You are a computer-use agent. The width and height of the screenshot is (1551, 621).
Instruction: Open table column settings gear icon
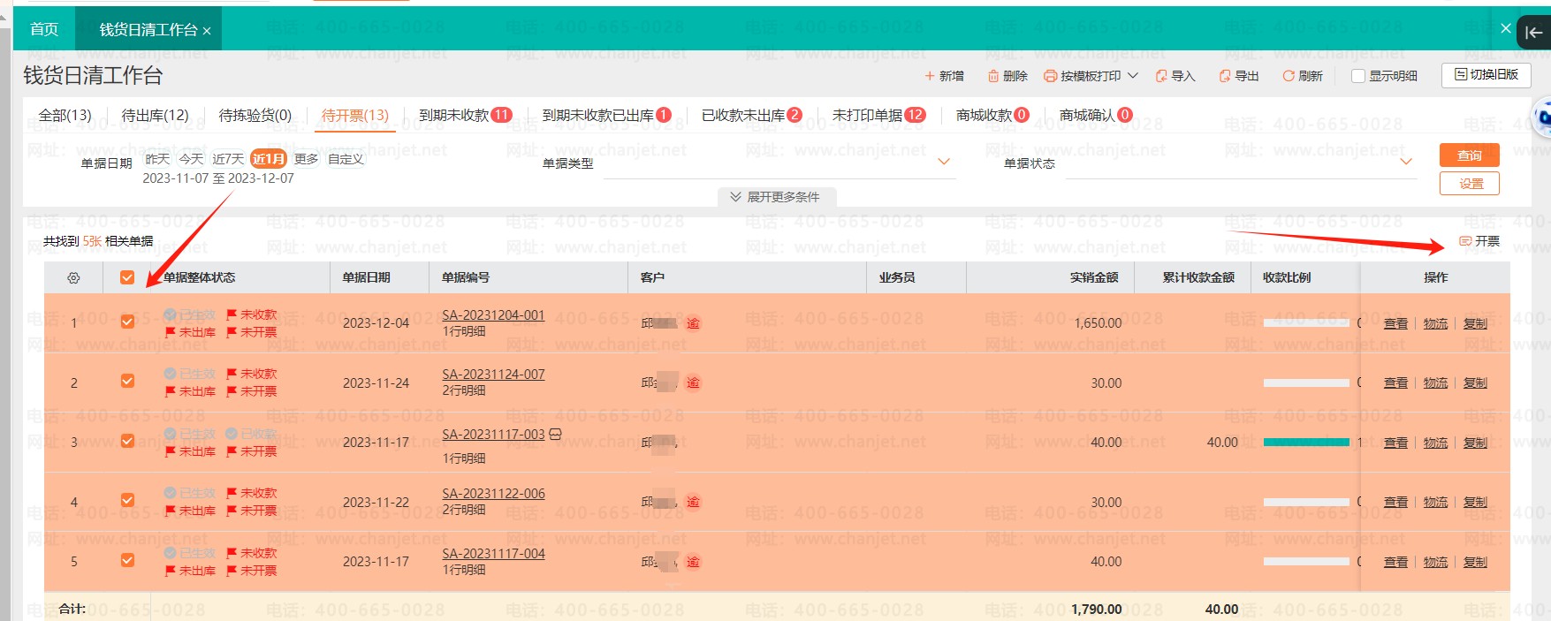[73, 277]
